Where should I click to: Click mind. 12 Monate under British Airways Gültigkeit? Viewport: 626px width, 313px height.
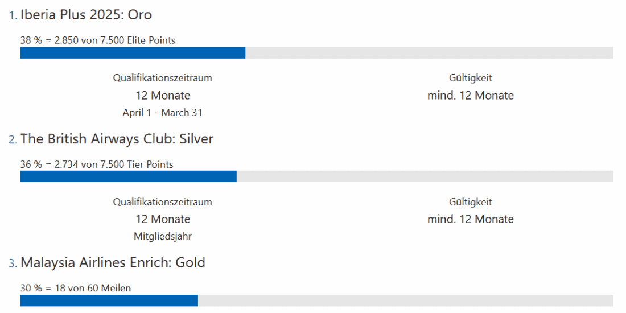coord(470,220)
